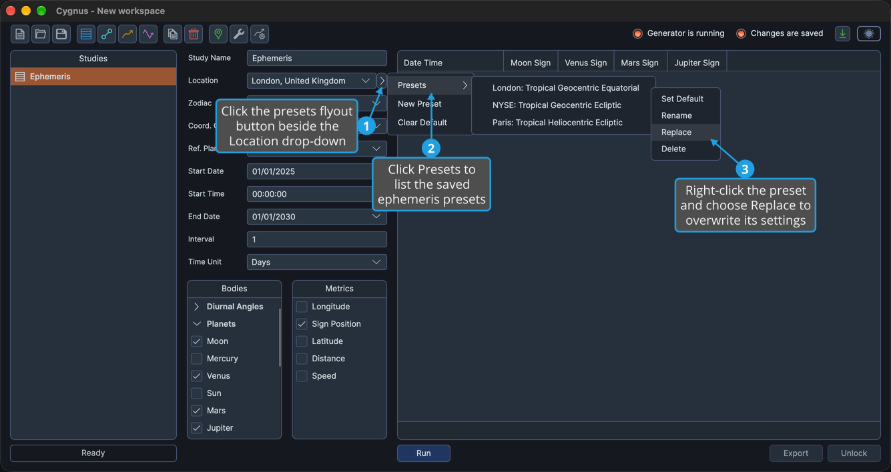Open the wrench settings tool
This screenshot has height=472, width=891.
tap(239, 34)
